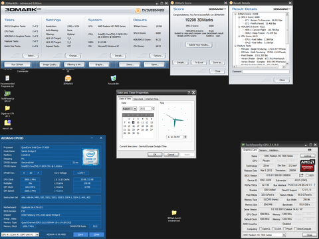319x239 pixels.
Task: Click the Intel Core i7 badge in AIDA64 CPUID
Action: click(x=90, y=157)
